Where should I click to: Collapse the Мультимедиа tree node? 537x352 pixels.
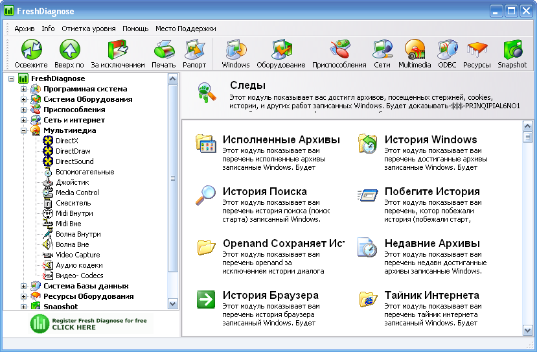tap(23, 130)
